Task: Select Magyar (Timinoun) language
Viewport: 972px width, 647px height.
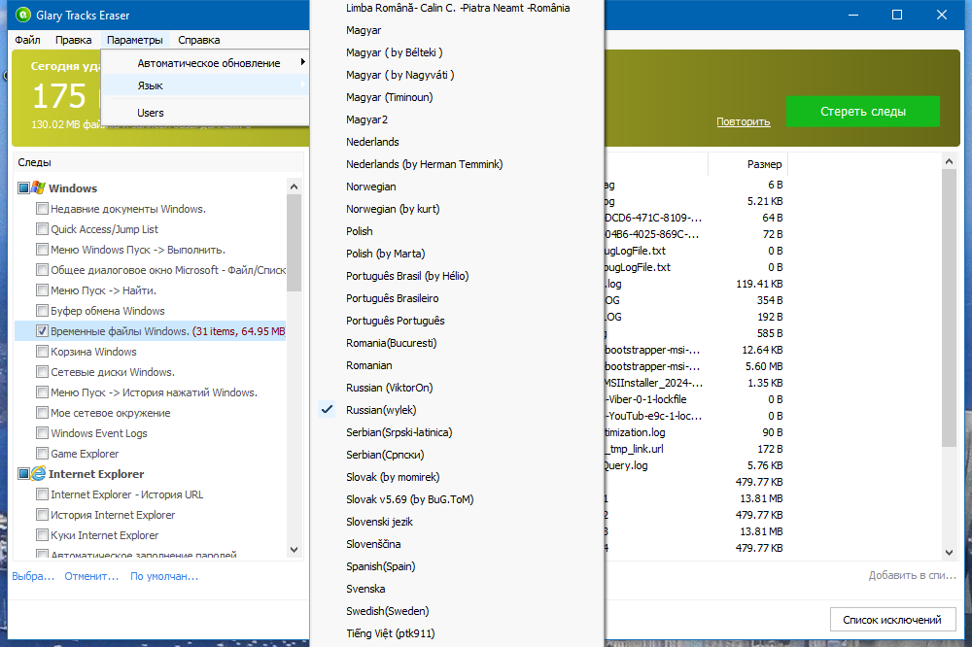Action: pos(457,97)
